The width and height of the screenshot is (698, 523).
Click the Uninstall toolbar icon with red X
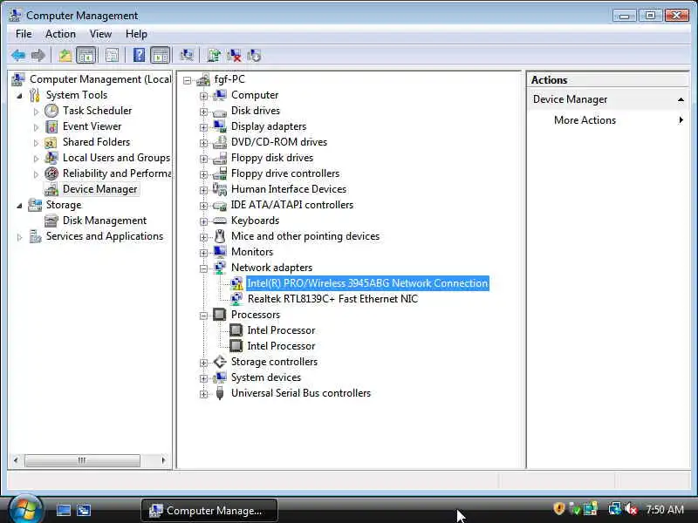click(234, 56)
